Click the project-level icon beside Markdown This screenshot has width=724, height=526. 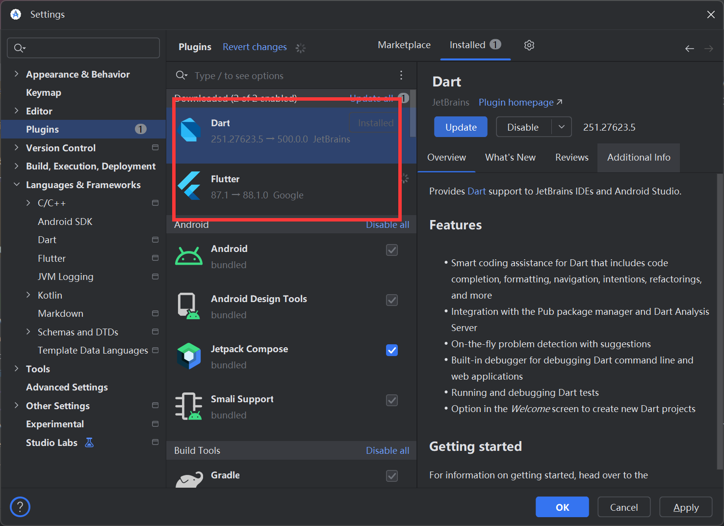tap(155, 313)
